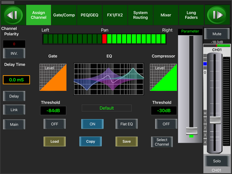Invert polarity with INV. button

tap(14, 53)
